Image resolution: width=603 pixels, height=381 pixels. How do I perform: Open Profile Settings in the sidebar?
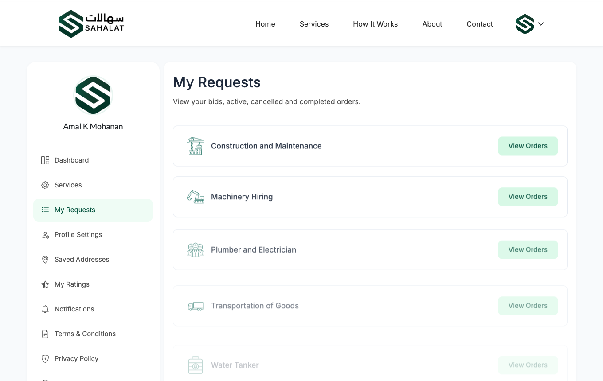click(93, 235)
